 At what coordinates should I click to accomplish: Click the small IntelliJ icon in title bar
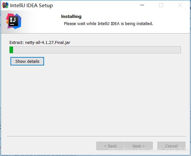5,5
